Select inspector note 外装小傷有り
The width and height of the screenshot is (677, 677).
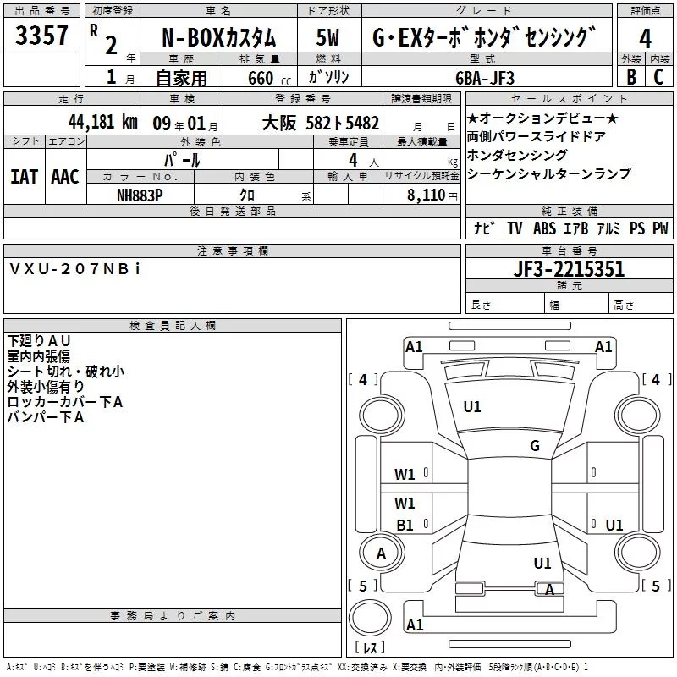click(46, 387)
